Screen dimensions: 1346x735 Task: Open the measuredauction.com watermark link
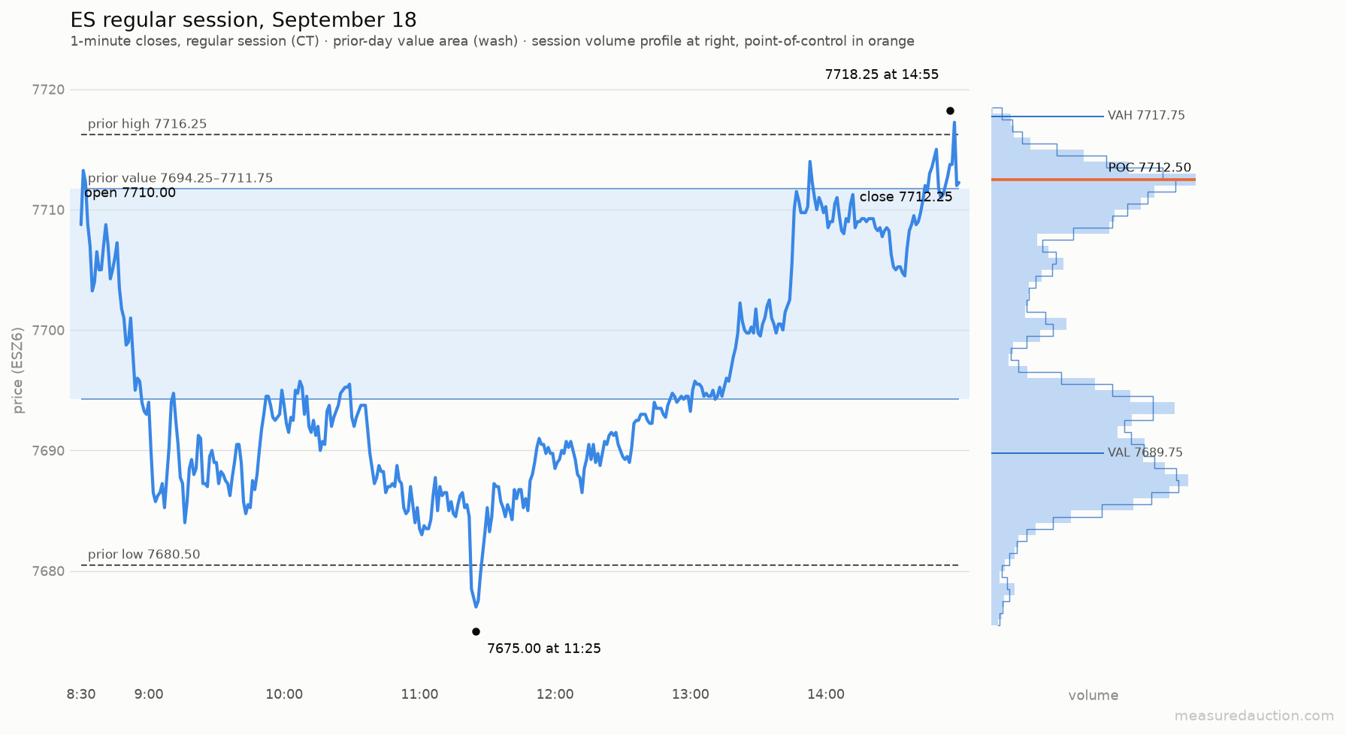point(1254,715)
